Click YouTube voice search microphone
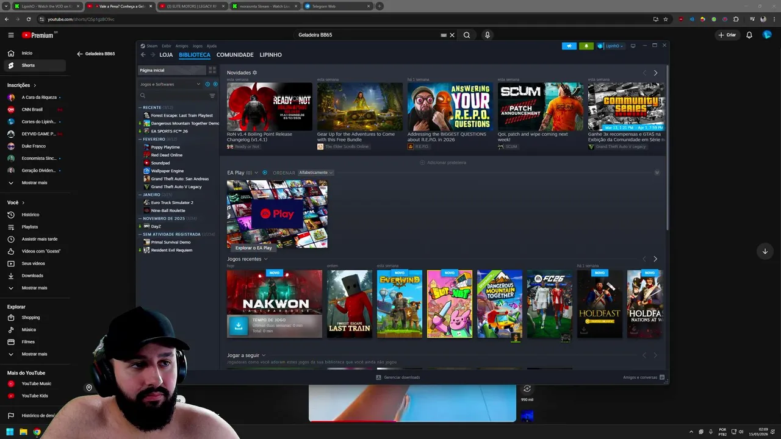The image size is (781, 439). point(488,35)
